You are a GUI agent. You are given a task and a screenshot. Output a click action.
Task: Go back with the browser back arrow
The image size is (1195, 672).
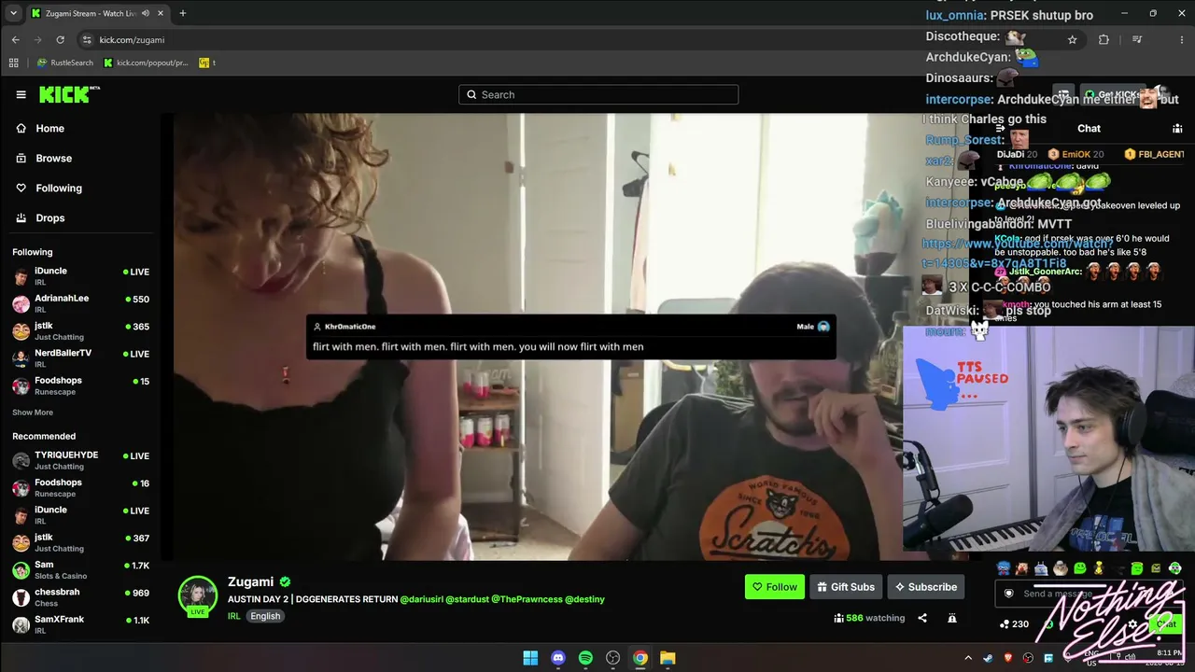pos(15,39)
